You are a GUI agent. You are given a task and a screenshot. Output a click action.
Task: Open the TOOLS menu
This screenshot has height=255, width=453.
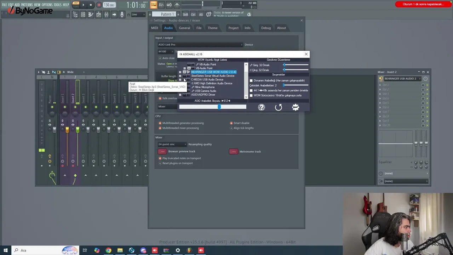coord(58,5)
